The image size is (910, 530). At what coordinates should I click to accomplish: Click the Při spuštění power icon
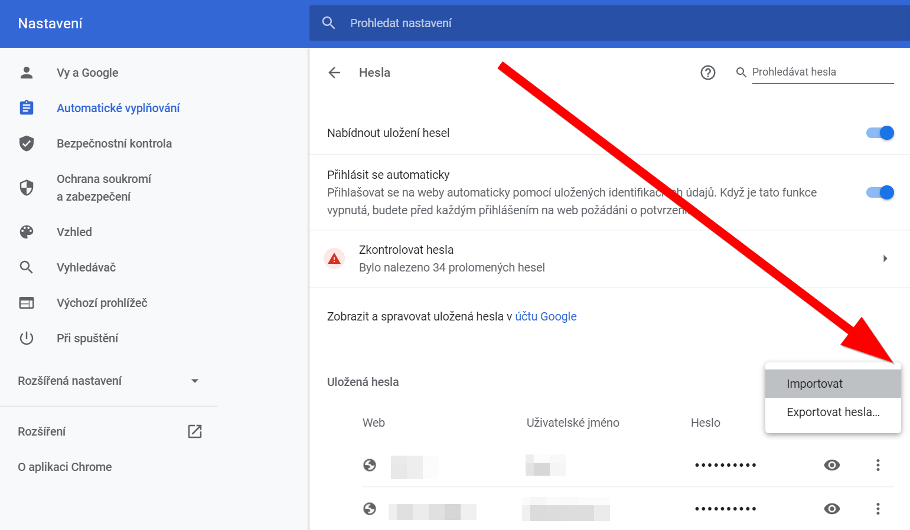(x=27, y=338)
